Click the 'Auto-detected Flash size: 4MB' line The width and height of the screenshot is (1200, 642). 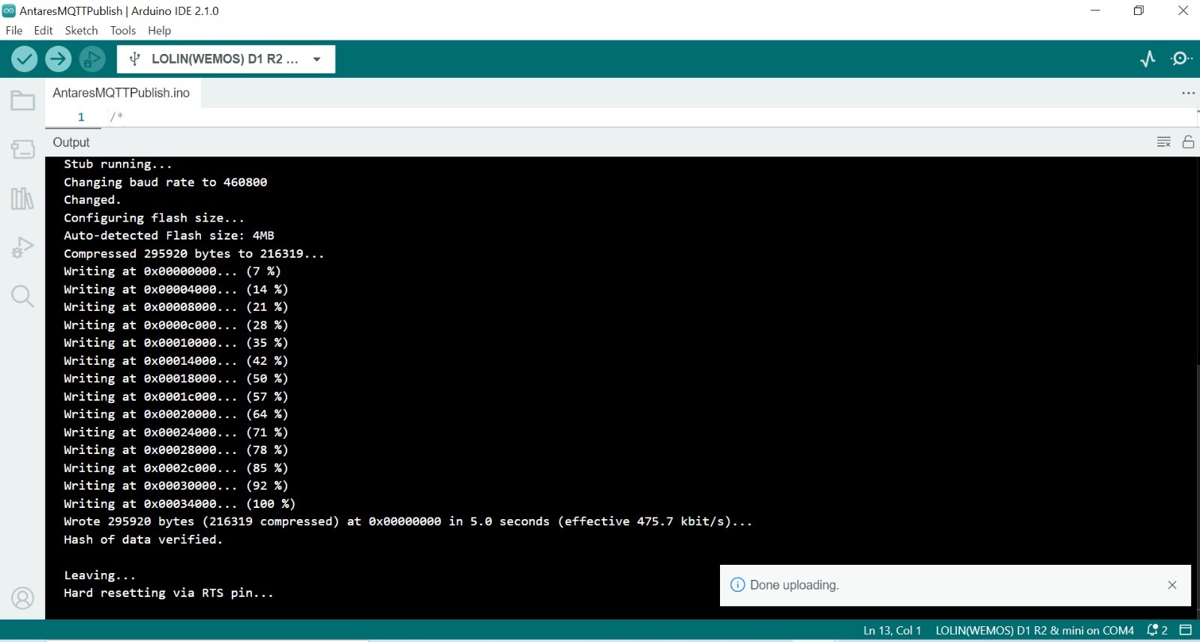(x=169, y=235)
